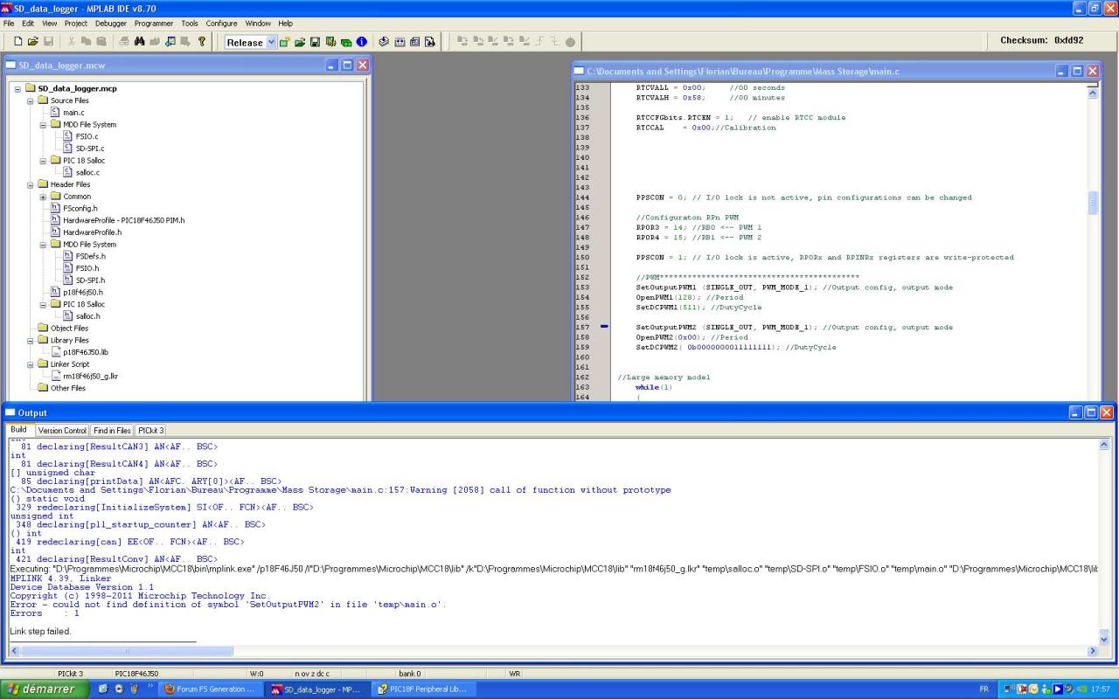Click the Help question mark toolbar icon
The width and height of the screenshot is (1119, 699).
click(x=202, y=41)
